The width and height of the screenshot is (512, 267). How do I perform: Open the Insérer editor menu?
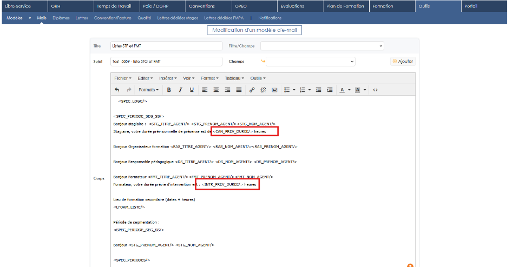tap(168, 78)
